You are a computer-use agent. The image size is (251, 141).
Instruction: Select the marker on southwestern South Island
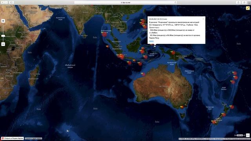[214, 122]
